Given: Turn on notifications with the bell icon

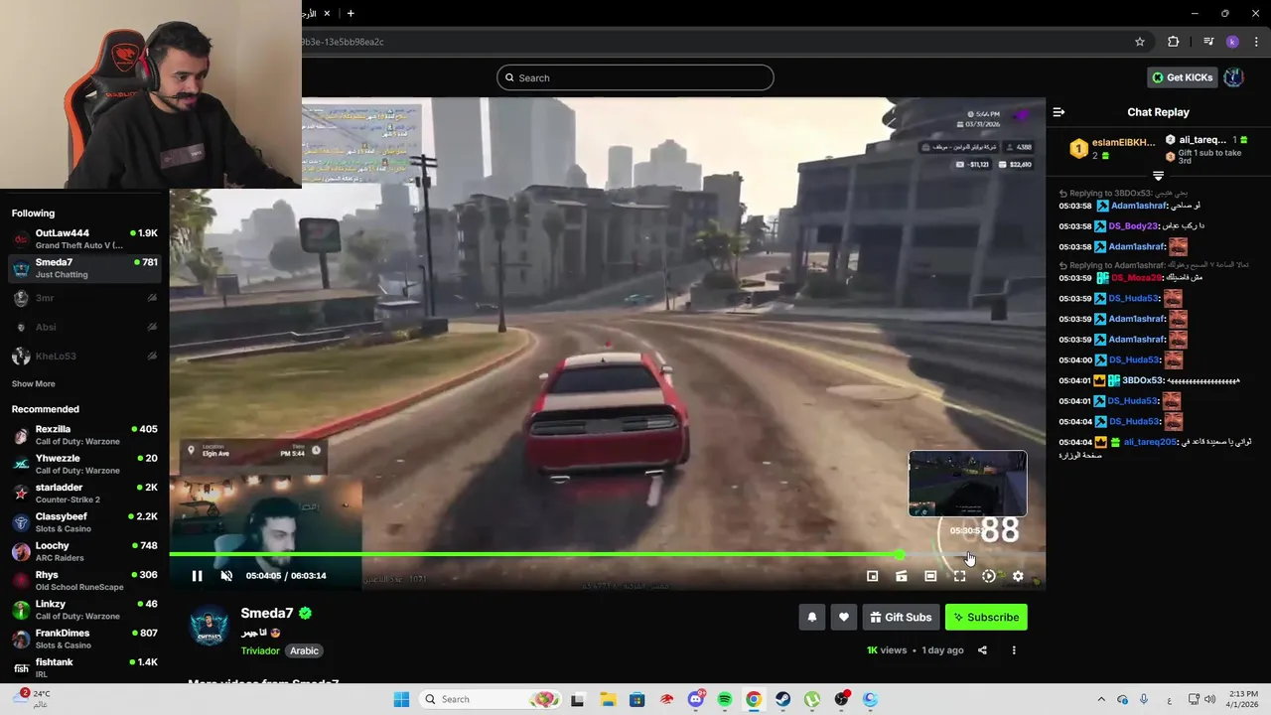Looking at the screenshot, I should tap(811, 618).
